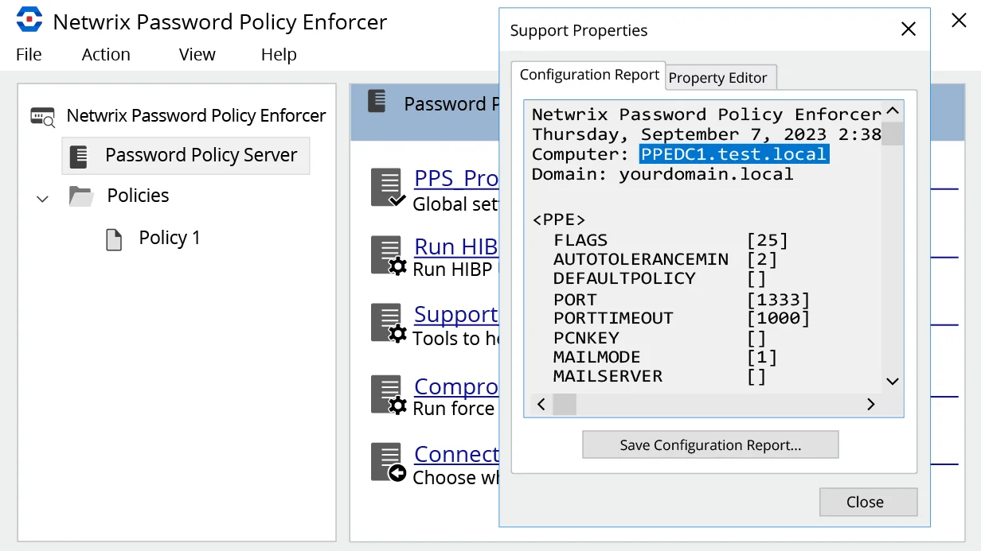Click the PORTTIMEOUT [1000] line
This screenshot has width=981, height=551.
coord(682,319)
